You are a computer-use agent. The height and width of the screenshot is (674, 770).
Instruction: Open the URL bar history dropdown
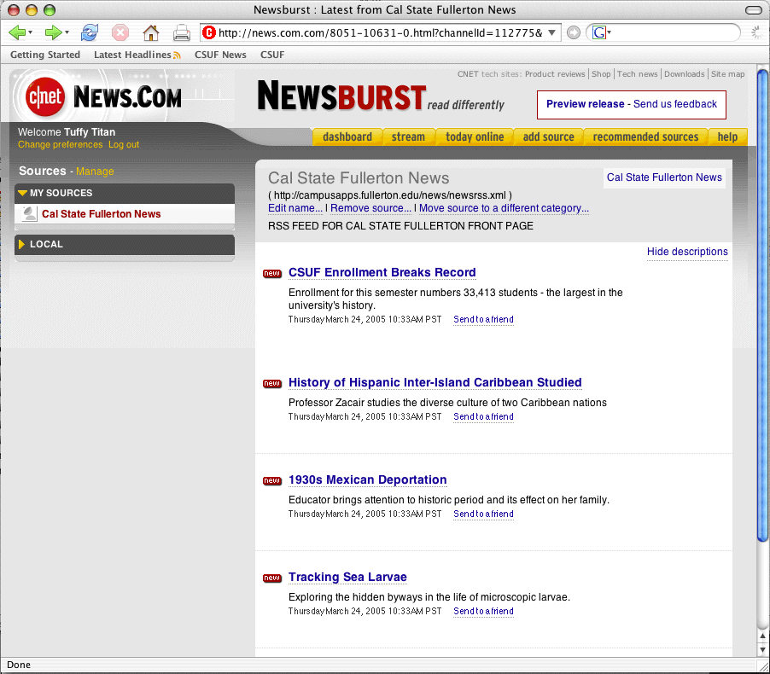[x=552, y=33]
